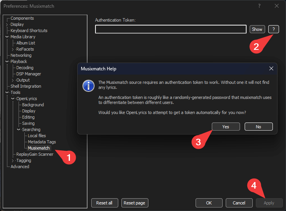Image resolution: width=286 pixels, height=211 pixels.
Task: Open the DSP Manager page
Action: 29,74
